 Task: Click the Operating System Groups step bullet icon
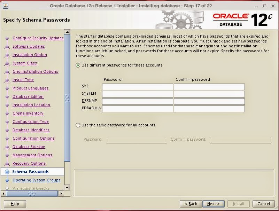(7, 180)
